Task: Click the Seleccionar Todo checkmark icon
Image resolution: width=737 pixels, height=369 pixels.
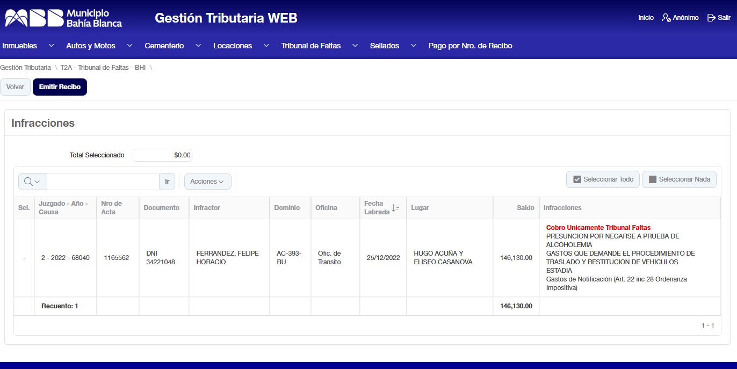Action: coord(577,179)
